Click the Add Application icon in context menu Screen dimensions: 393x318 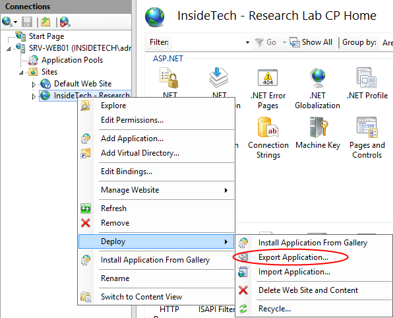(x=86, y=139)
